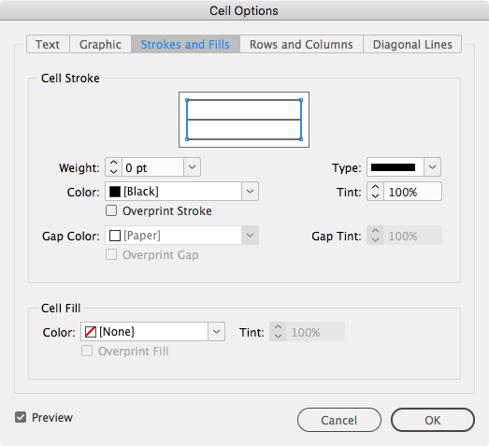The width and height of the screenshot is (489, 446).
Task: Click the stroke Tint 100% field
Action: coord(412,192)
